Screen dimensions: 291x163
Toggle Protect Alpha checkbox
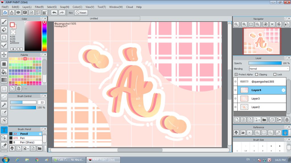(236, 74)
